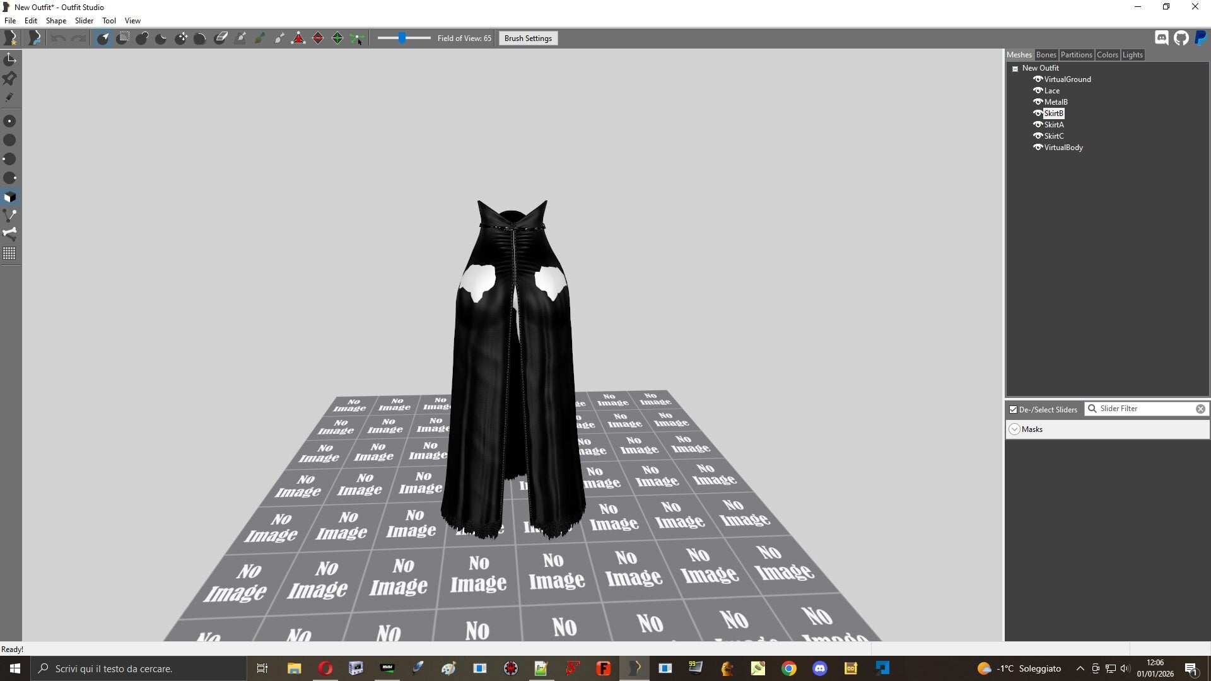Viewport: 1211px width, 681px height.
Task: Adjust the Field of View slider
Action: click(x=404, y=38)
